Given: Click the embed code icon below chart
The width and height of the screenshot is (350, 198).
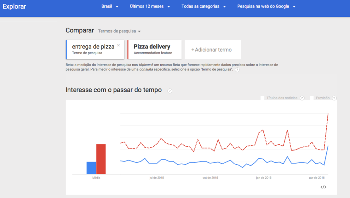Looking at the screenshot, I should coord(323,187).
